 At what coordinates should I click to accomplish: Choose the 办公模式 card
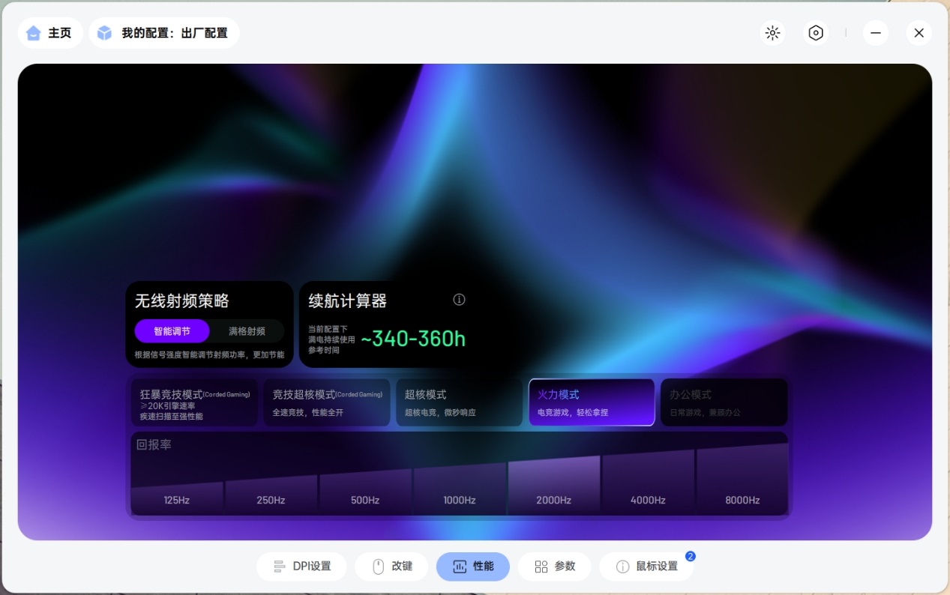click(x=724, y=402)
